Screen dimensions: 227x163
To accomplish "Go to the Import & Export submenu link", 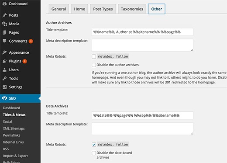I will pyautogui.click(x=15, y=156).
